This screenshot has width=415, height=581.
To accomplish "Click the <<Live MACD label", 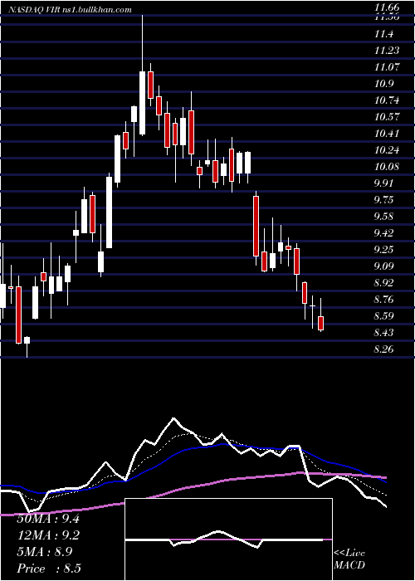I will [x=349, y=559].
